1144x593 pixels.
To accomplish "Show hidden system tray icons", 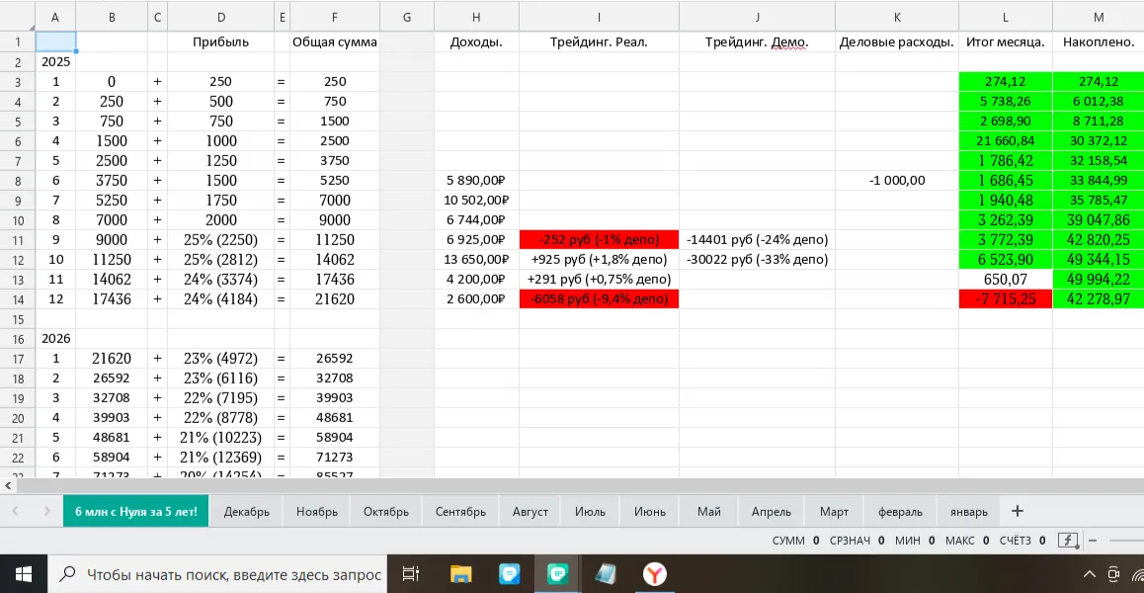I will tap(1090, 574).
